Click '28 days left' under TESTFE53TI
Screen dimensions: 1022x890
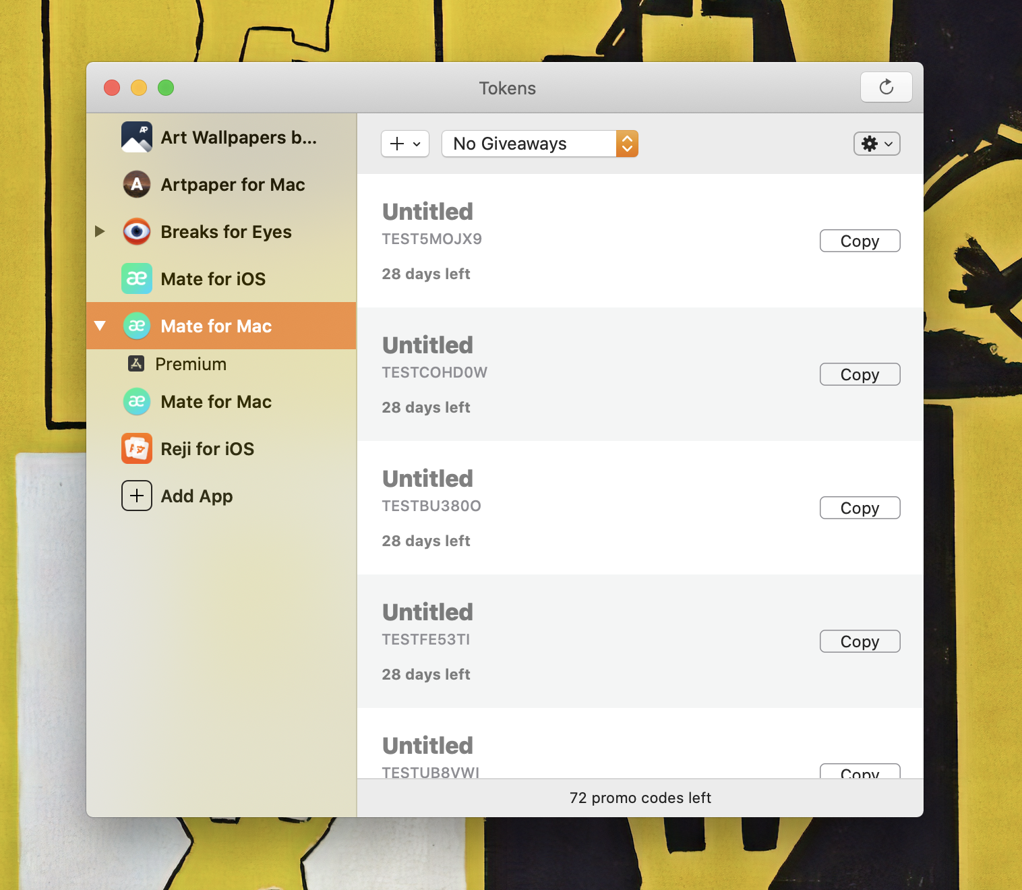426,674
